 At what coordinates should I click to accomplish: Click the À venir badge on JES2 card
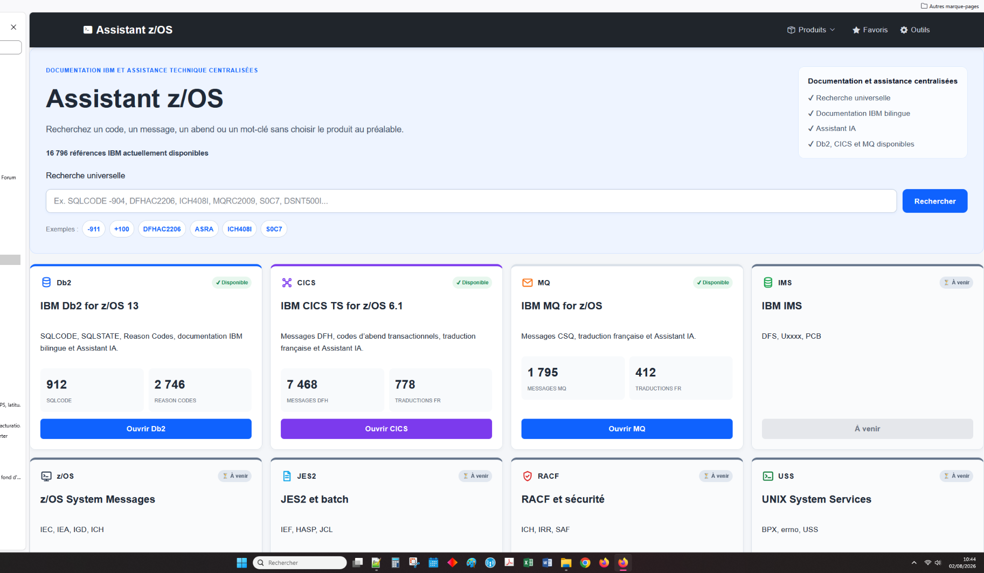[x=475, y=476]
